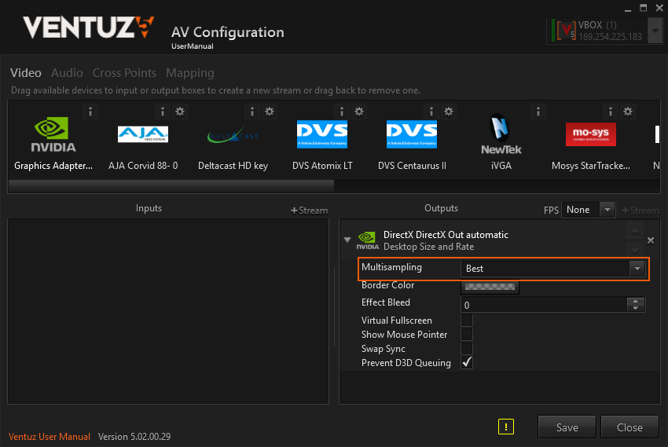Uncheck Prevent D3D Queuing
The image size is (668, 447).
tap(467, 363)
